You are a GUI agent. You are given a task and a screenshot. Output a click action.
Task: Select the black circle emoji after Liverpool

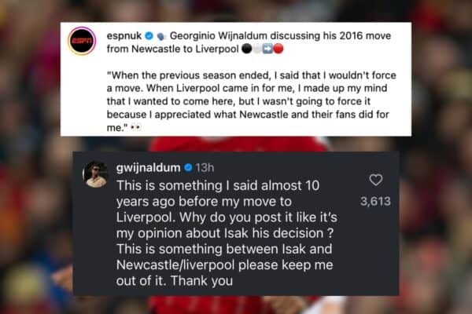pos(246,49)
